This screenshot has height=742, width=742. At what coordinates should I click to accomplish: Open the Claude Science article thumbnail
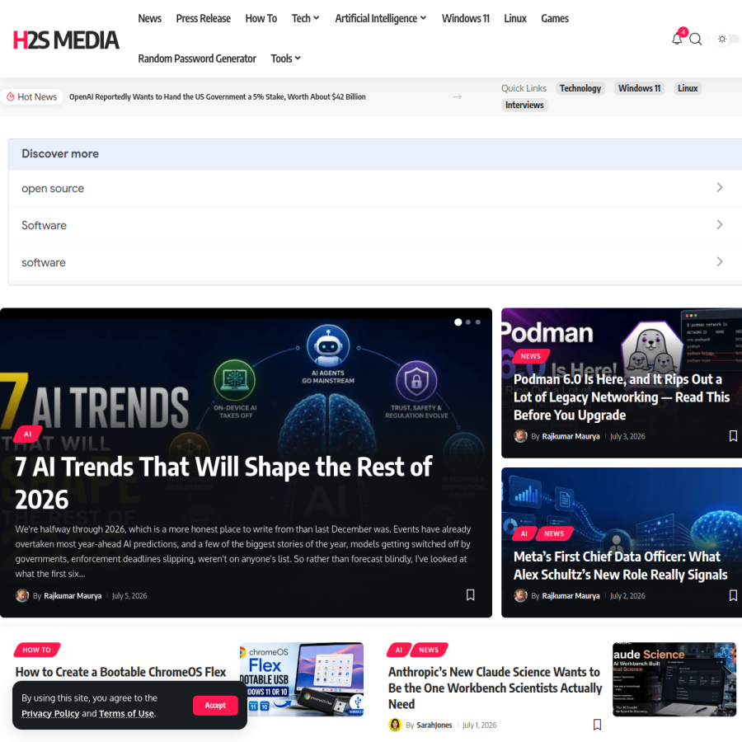674,679
